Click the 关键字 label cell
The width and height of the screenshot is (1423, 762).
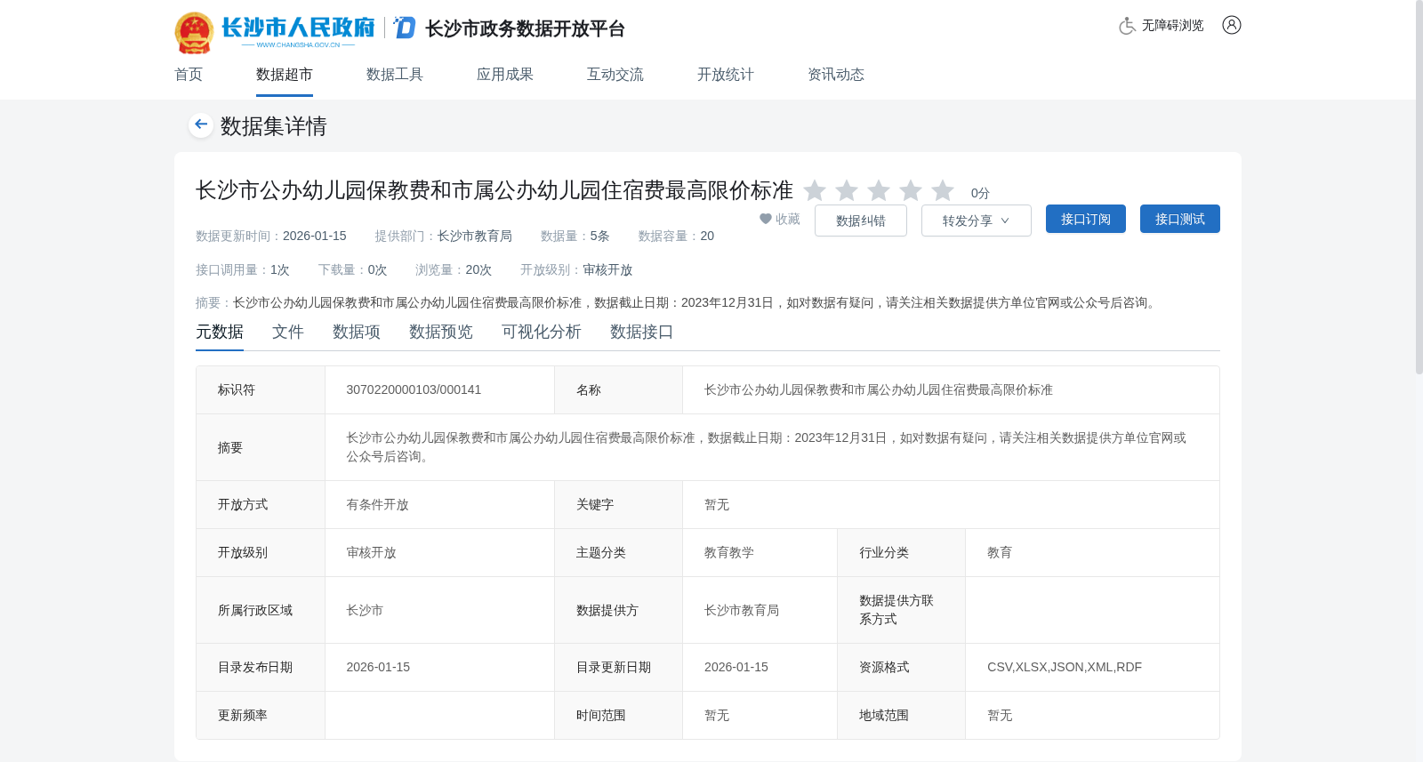[618, 504]
